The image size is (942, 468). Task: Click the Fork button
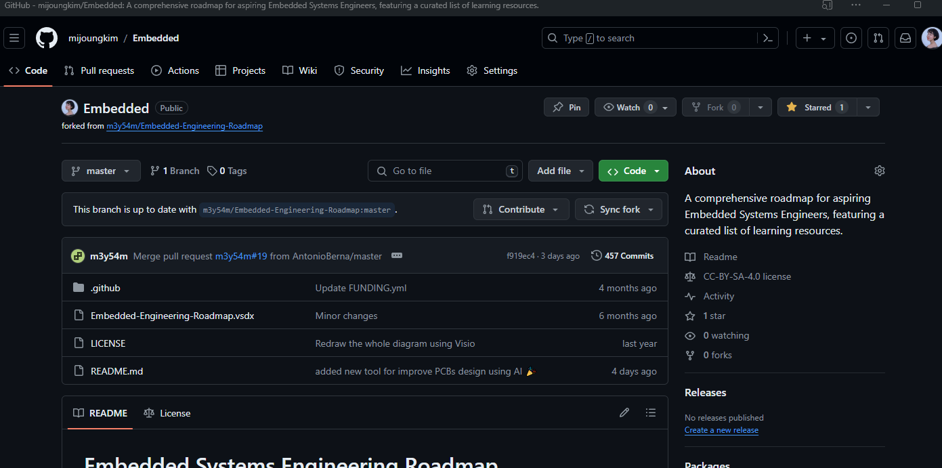(716, 107)
